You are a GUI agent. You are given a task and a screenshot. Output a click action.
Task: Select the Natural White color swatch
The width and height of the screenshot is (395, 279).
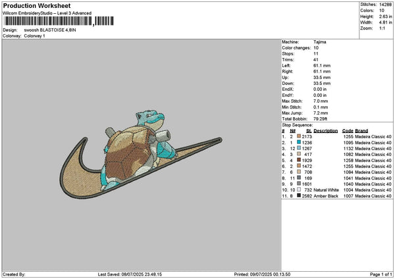coord(299,190)
